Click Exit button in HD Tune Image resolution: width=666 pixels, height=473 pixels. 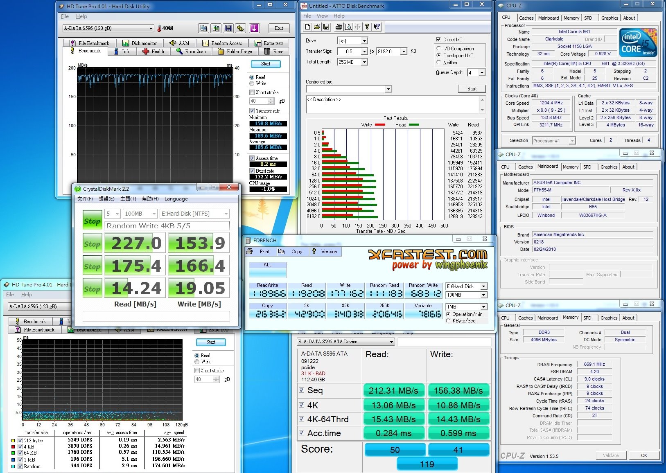click(x=279, y=28)
